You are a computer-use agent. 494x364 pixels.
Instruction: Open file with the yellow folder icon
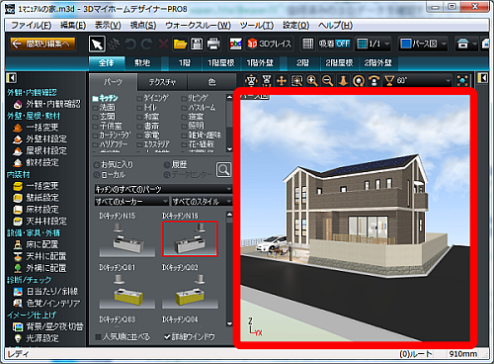coord(180,44)
